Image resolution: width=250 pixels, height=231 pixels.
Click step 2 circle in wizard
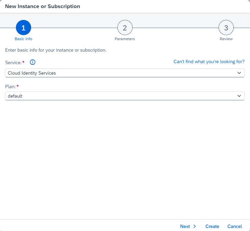(x=124, y=28)
